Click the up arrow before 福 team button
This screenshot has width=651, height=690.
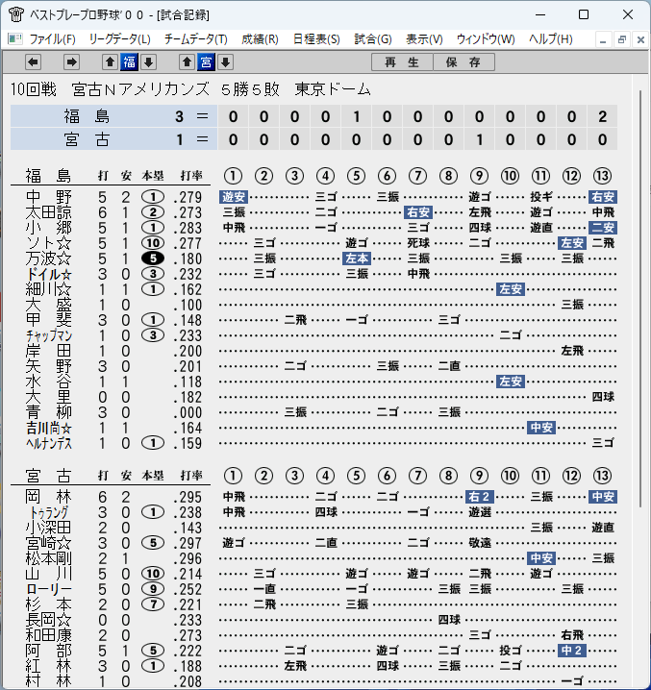click(111, 62)
